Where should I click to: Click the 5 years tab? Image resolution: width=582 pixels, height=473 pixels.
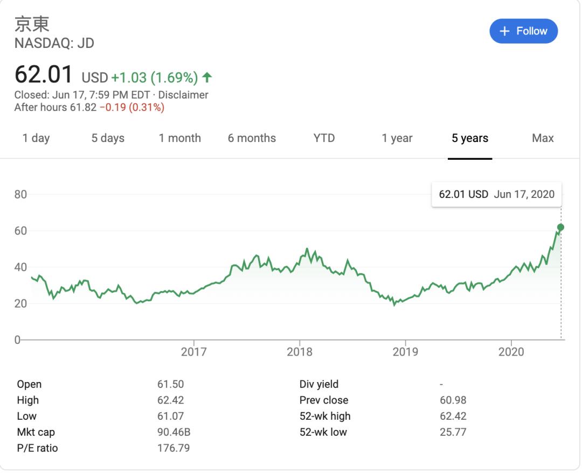[470, 138]
